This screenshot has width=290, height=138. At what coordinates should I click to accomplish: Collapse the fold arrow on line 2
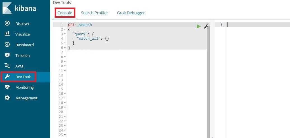click(x=65, y=29)
